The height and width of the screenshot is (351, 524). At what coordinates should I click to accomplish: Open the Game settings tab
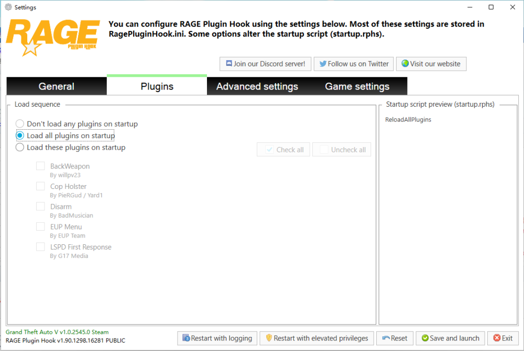[x=357, y=86]
